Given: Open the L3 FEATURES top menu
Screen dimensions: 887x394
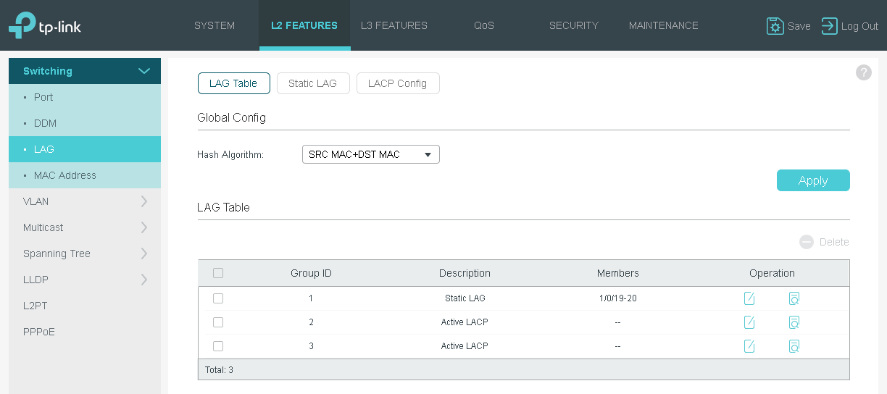Looking at the screenshot, I should 394,25.
